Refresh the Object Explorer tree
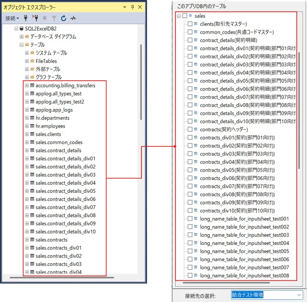Viewport: 307px width, 302px height. point(64,18)
